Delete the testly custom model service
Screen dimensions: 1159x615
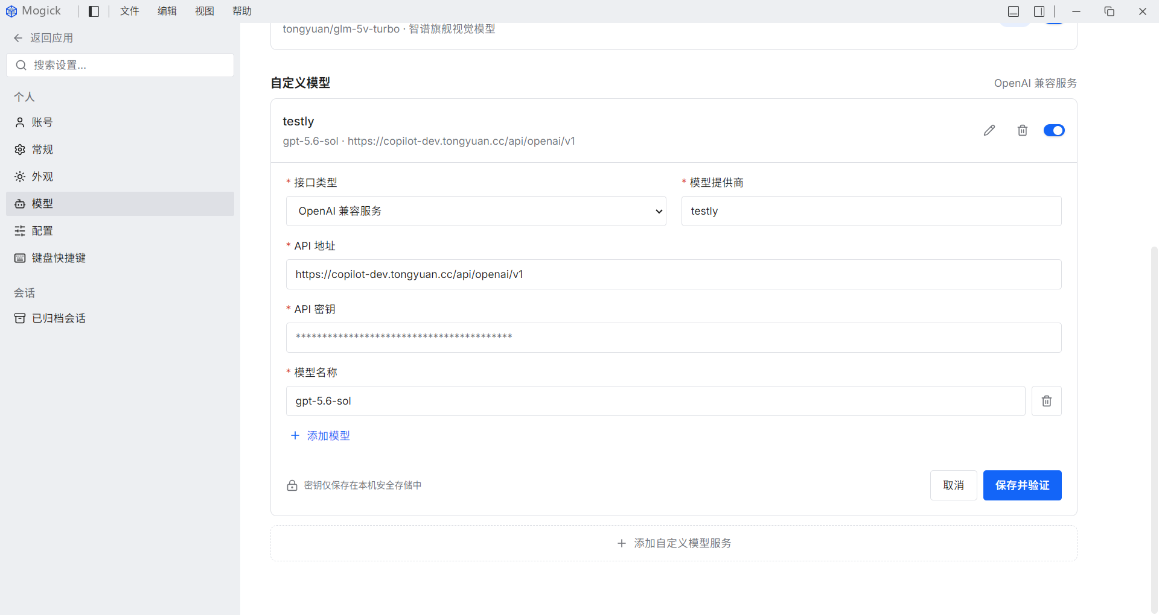pyautogui.click(x=1022, y=130)
